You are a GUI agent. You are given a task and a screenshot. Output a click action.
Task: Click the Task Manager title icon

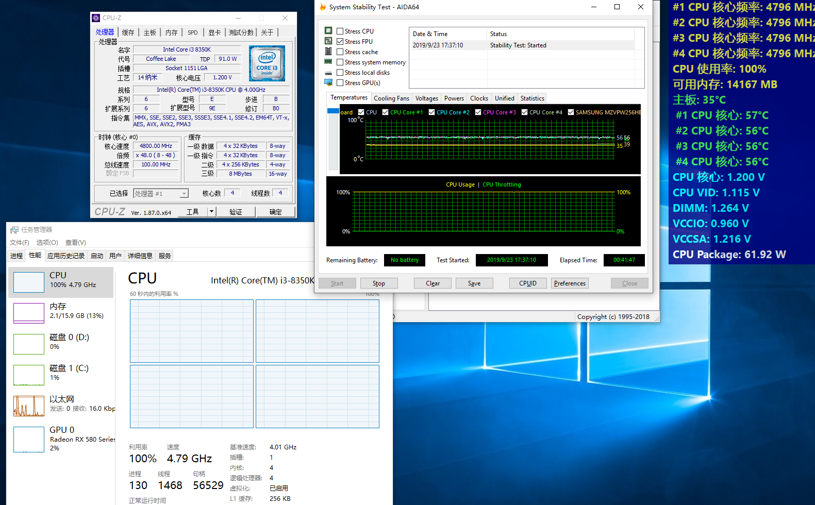click(14, 230)
